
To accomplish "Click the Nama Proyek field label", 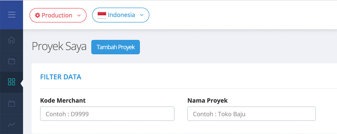I will [208, 100].
